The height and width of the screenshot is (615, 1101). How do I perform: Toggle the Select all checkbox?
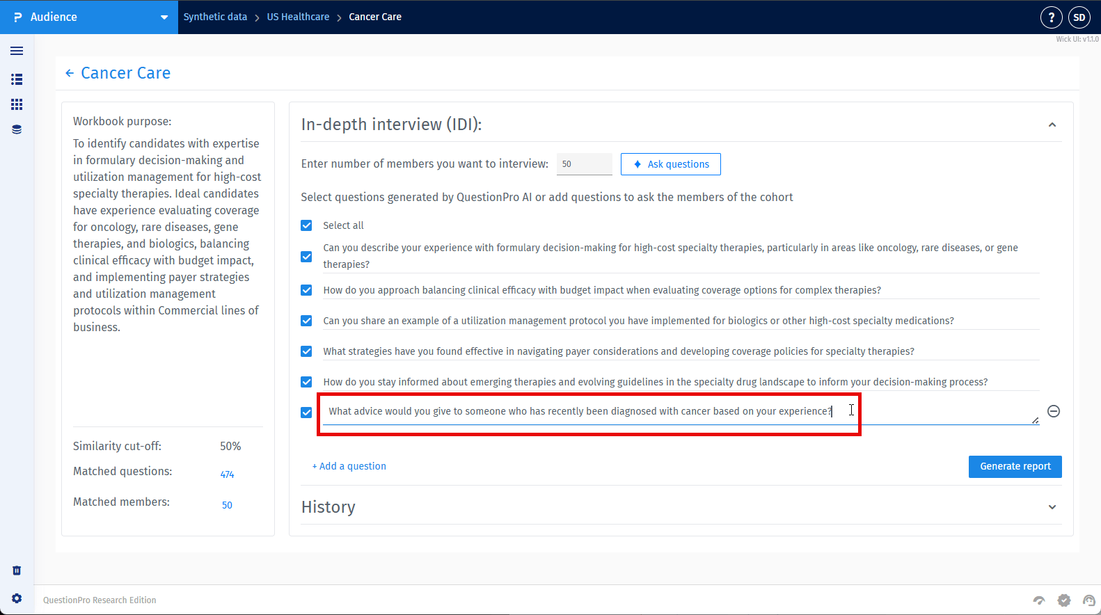(306, 225)
